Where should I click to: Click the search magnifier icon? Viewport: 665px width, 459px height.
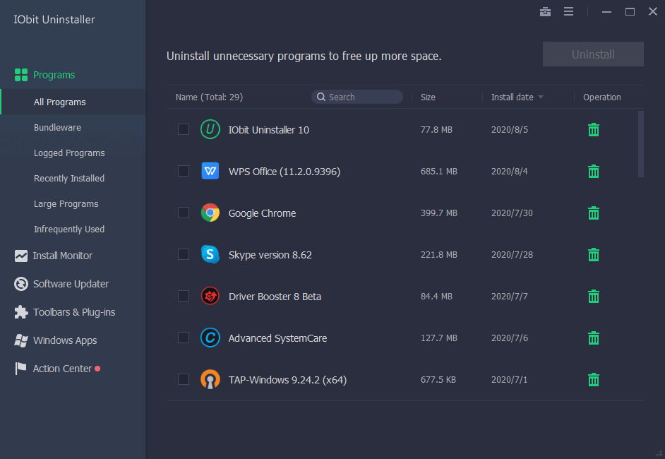321,97
